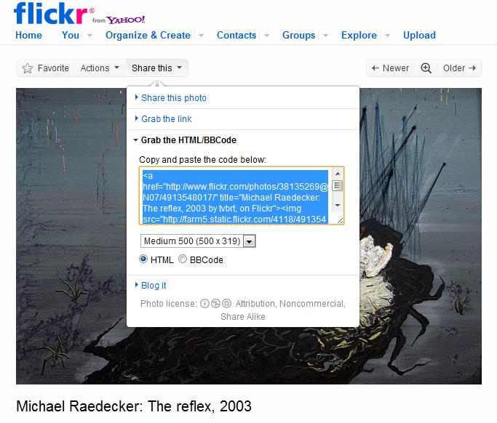Click the flickr logo
497x423 pixels.
pos(50,13)
